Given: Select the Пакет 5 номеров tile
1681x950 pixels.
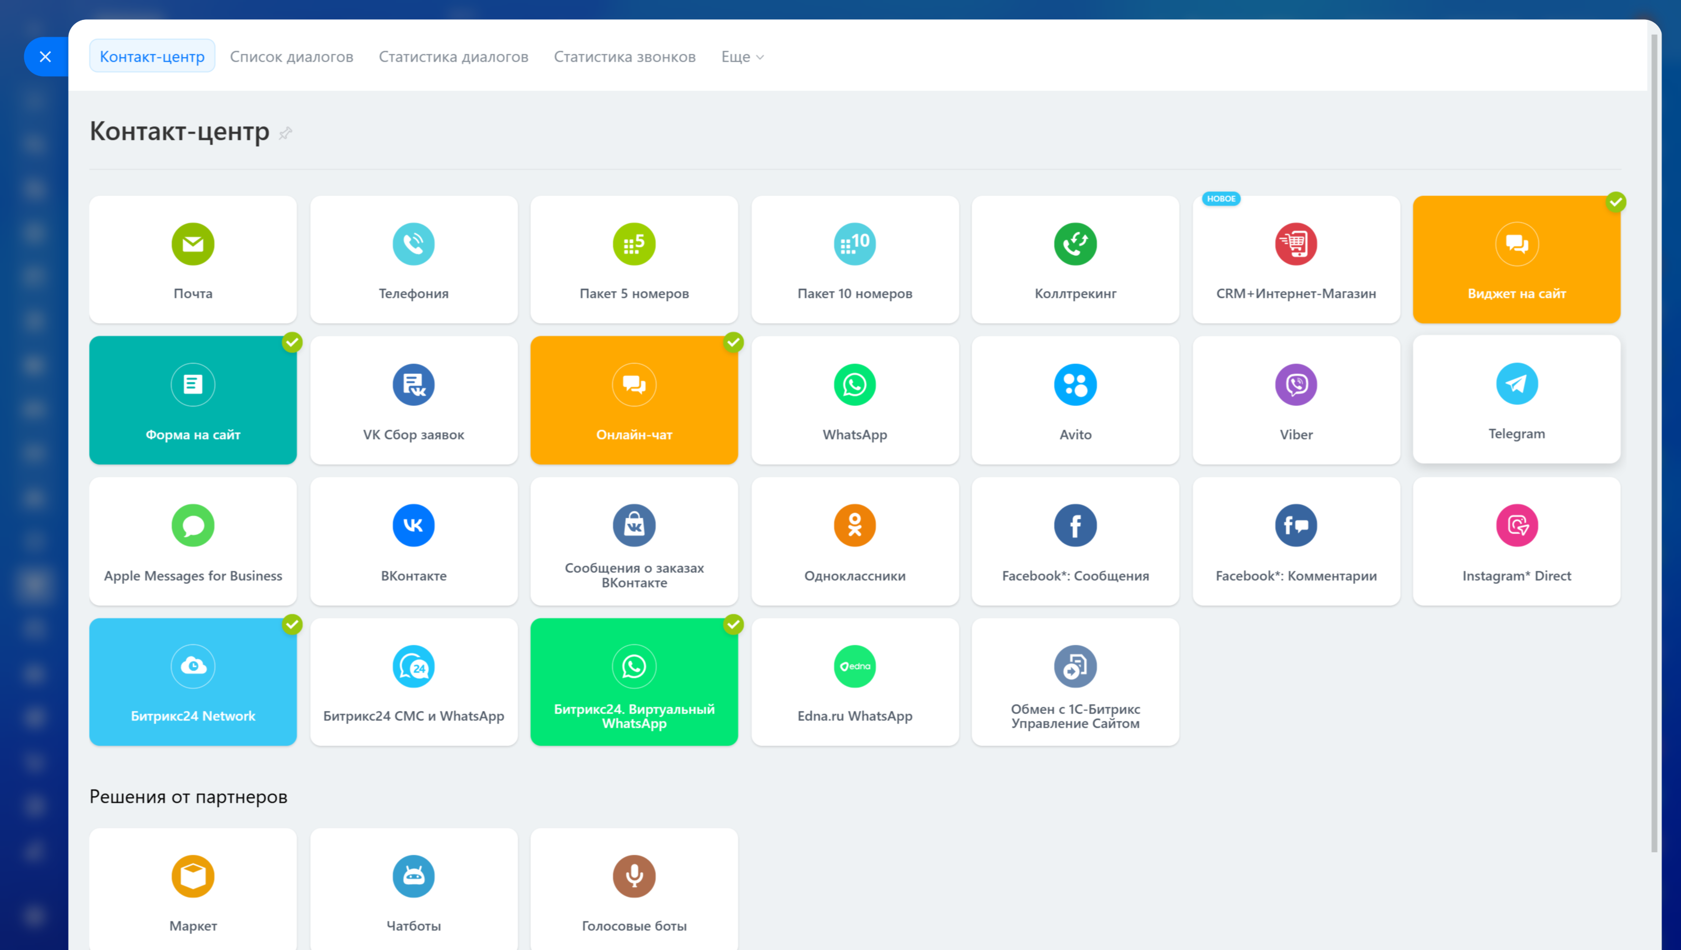Looking at the screenshot, I should coord(634,260).
